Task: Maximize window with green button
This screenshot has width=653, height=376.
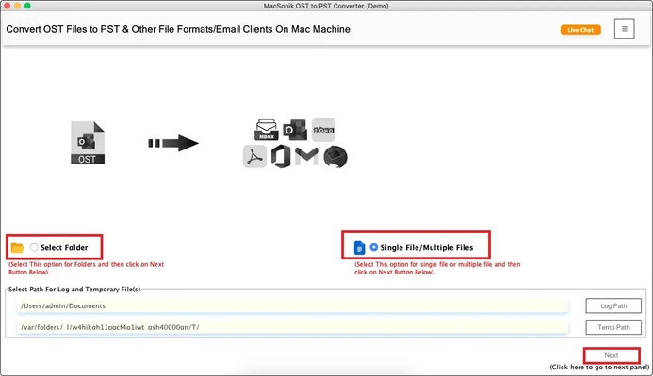Action: click(27, 6)
